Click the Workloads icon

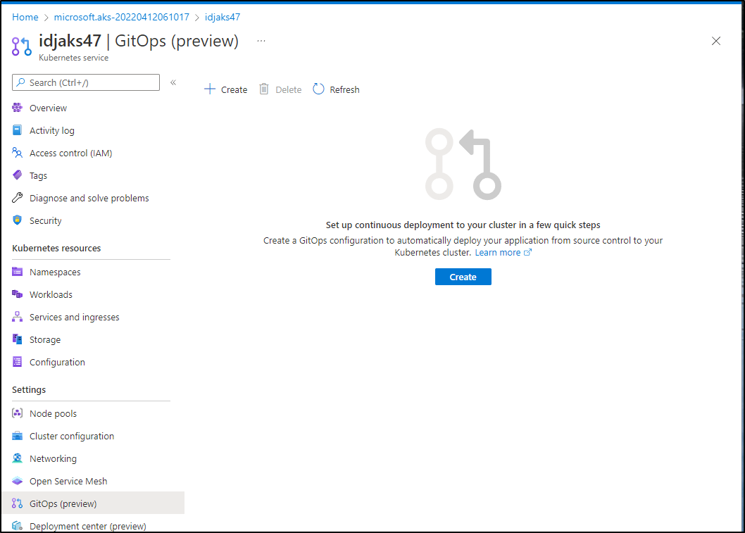pyautogui.click(x=17, y=294)
